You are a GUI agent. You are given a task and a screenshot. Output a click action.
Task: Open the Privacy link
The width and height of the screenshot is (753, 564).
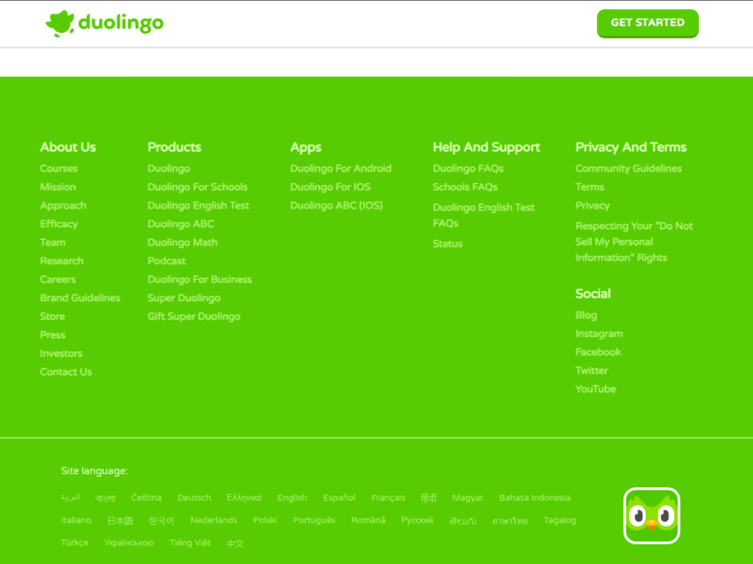click(593, 206)
